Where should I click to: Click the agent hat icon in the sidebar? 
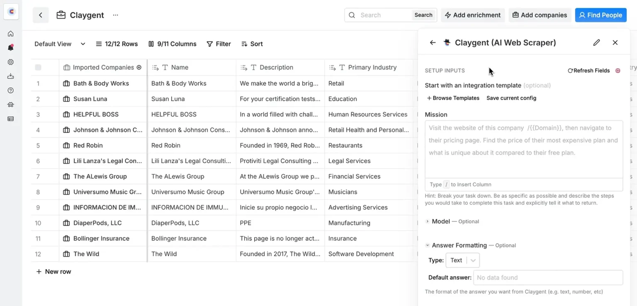coord(11,105)
